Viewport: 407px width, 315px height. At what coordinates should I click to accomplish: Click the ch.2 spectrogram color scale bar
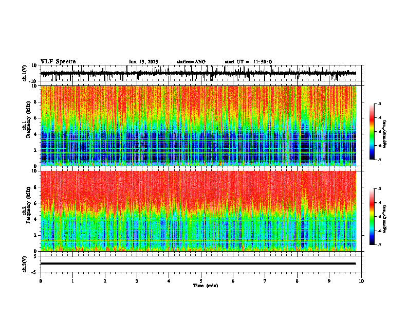coord(372,217)
